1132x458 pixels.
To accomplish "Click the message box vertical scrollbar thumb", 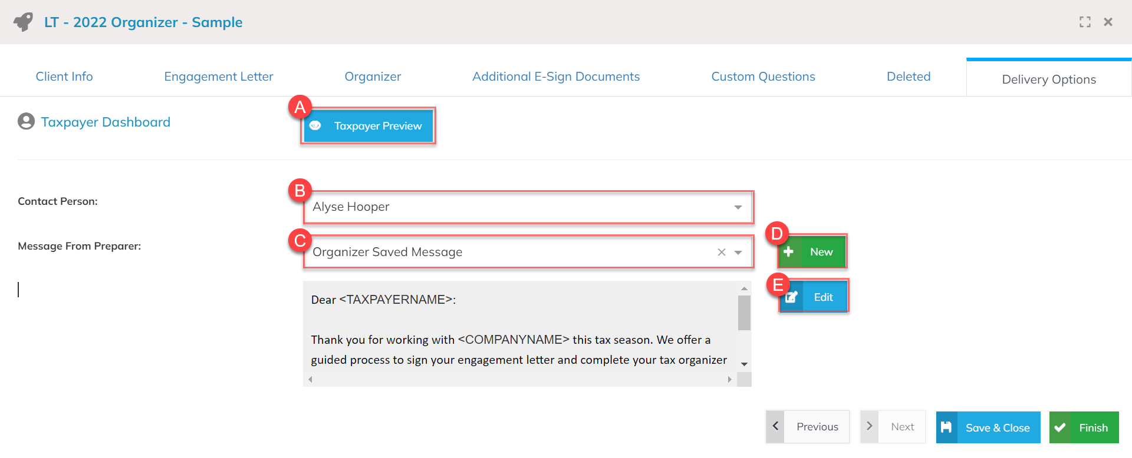I will coord(744,313).
